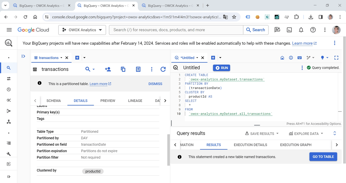
Task: Open EXECUTION DETAILS tab
Action: (x=251, y=145)
